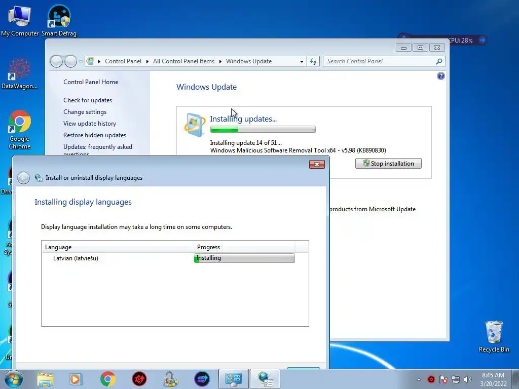Screen dimensions: 519x389
Task: Click the Latvian (latviešu) language row
Action: click(175, 258)
